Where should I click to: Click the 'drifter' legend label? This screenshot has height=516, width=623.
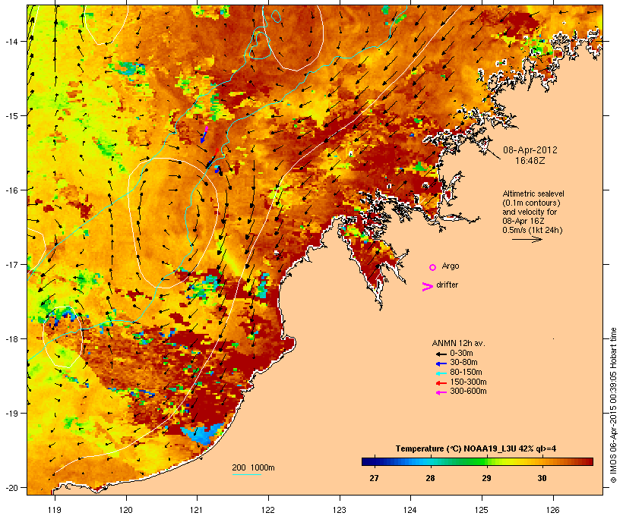[x=447, y=285]
